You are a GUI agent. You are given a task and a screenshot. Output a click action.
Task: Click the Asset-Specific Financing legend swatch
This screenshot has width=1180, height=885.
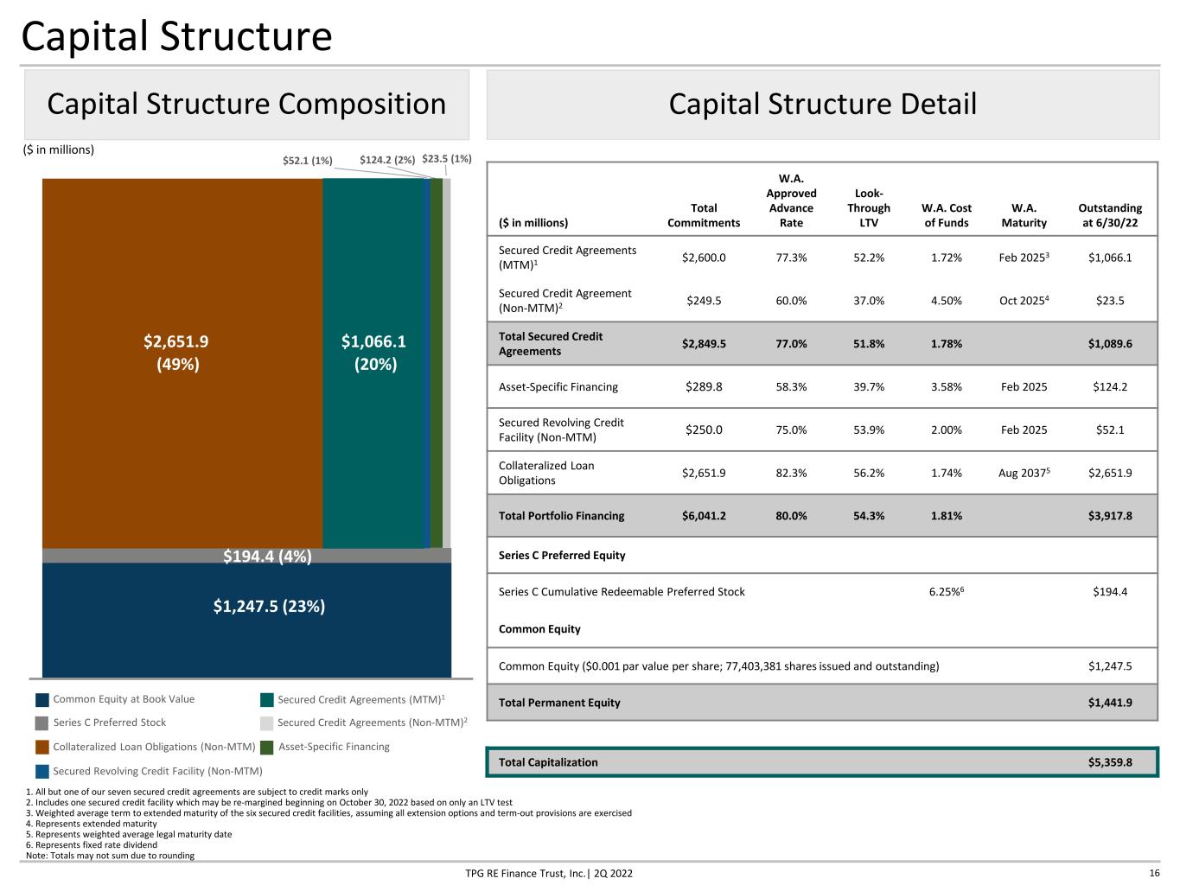267,747
